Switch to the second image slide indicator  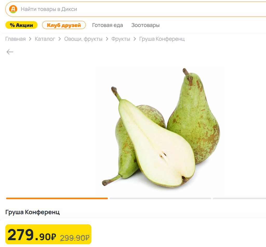(x=160, y=198)
